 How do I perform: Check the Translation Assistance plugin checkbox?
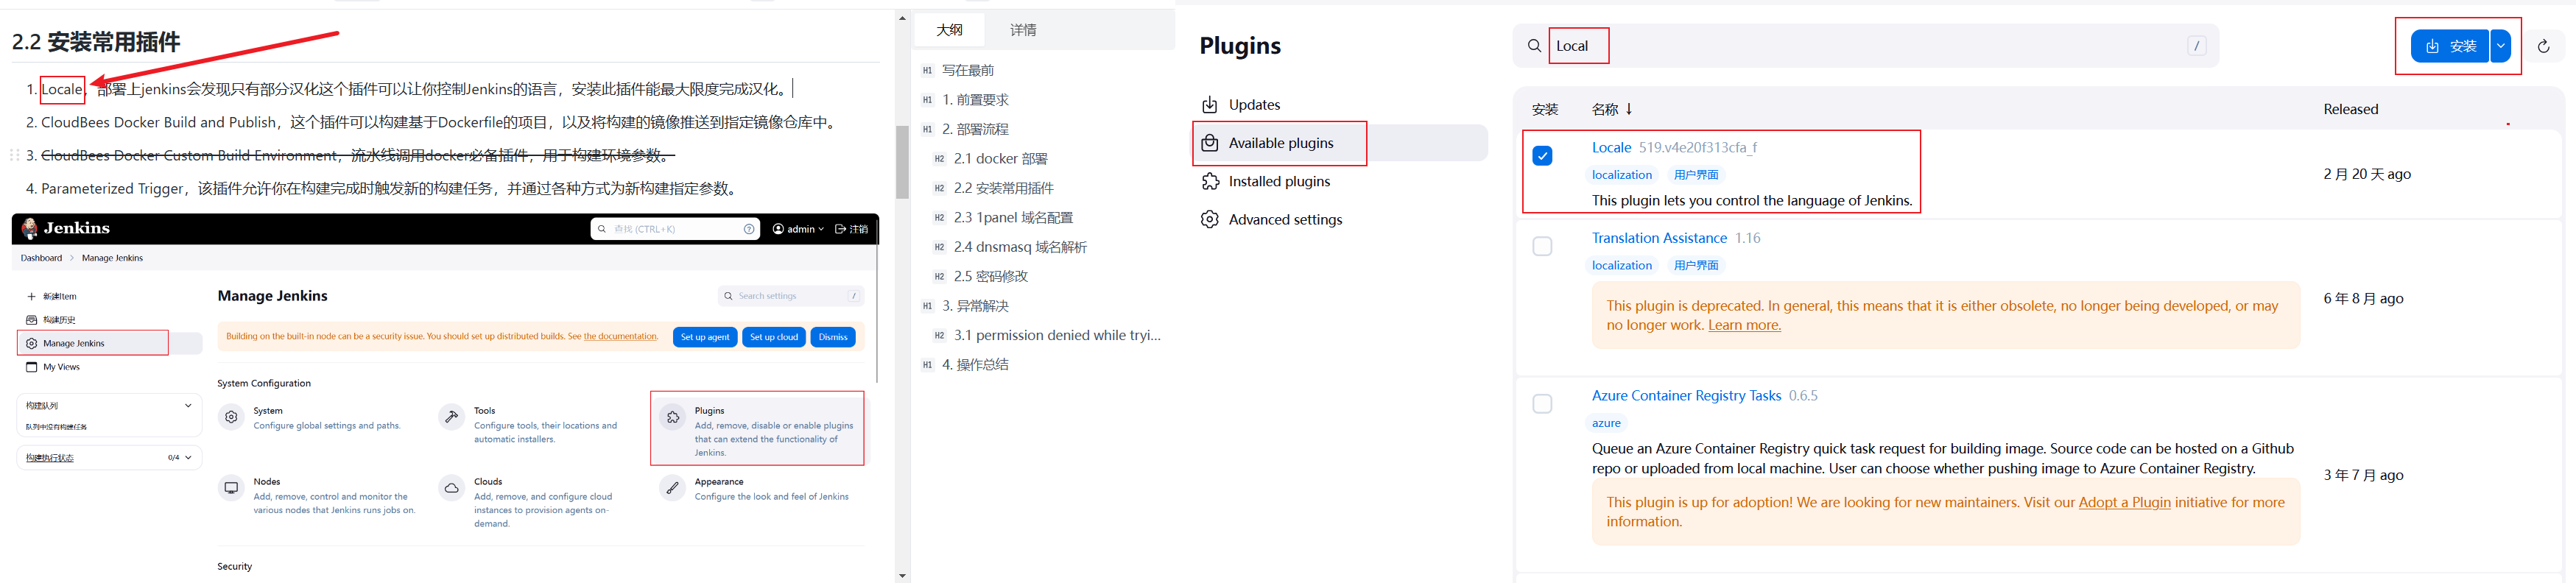click(1542, 246)
